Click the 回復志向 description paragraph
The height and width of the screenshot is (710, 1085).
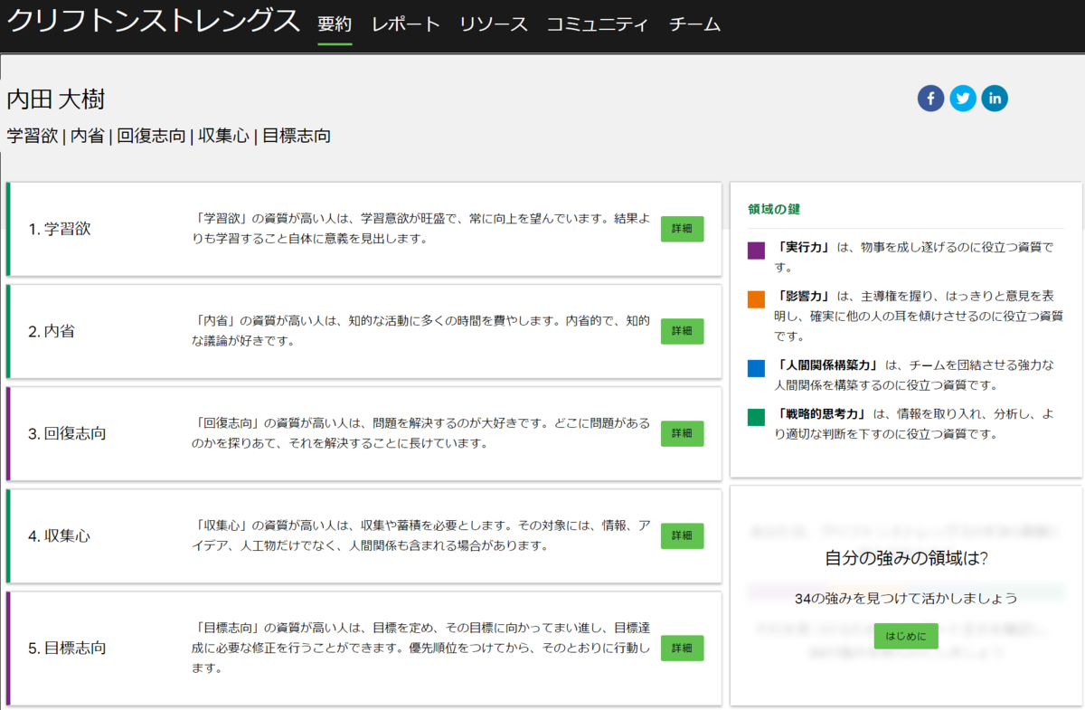click(420, 433)
